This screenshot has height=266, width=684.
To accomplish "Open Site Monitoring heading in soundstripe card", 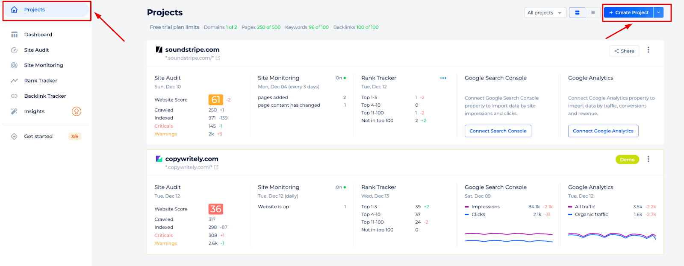I will [x=278, y=78].
